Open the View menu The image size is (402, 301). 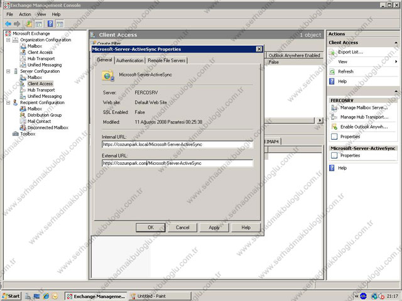pyautogui.click(x=41, y=14)
